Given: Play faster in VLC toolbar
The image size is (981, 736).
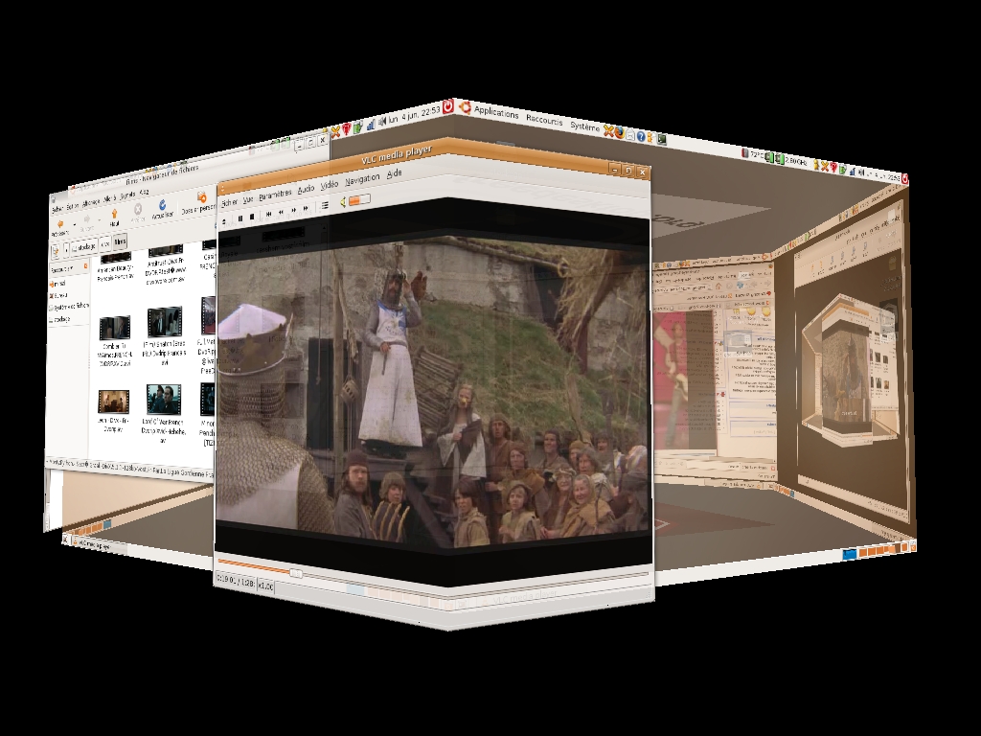Looking at the screenshot, I should pyautogui.click(x=294, y=210).
